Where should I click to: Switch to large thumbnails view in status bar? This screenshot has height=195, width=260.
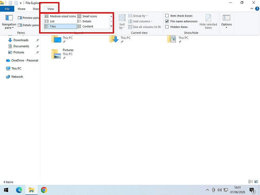pyautogui.click(x=256, y=182)
